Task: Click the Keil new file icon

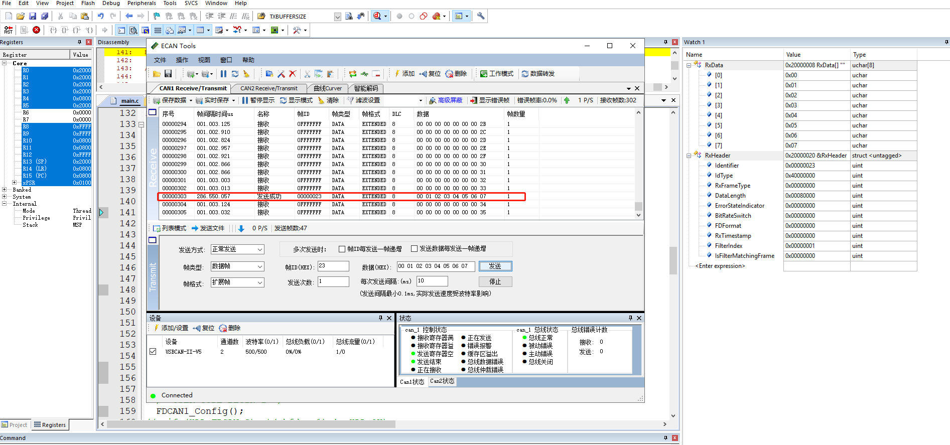Action: pyautogui.click(x=9, y=16)
